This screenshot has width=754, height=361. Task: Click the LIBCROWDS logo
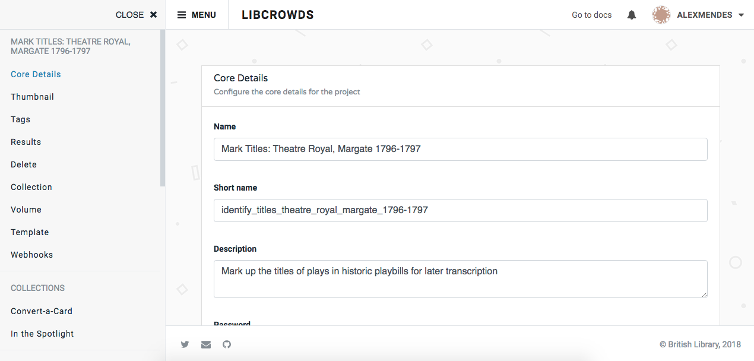pyautogui.click(x=277, y=14)
